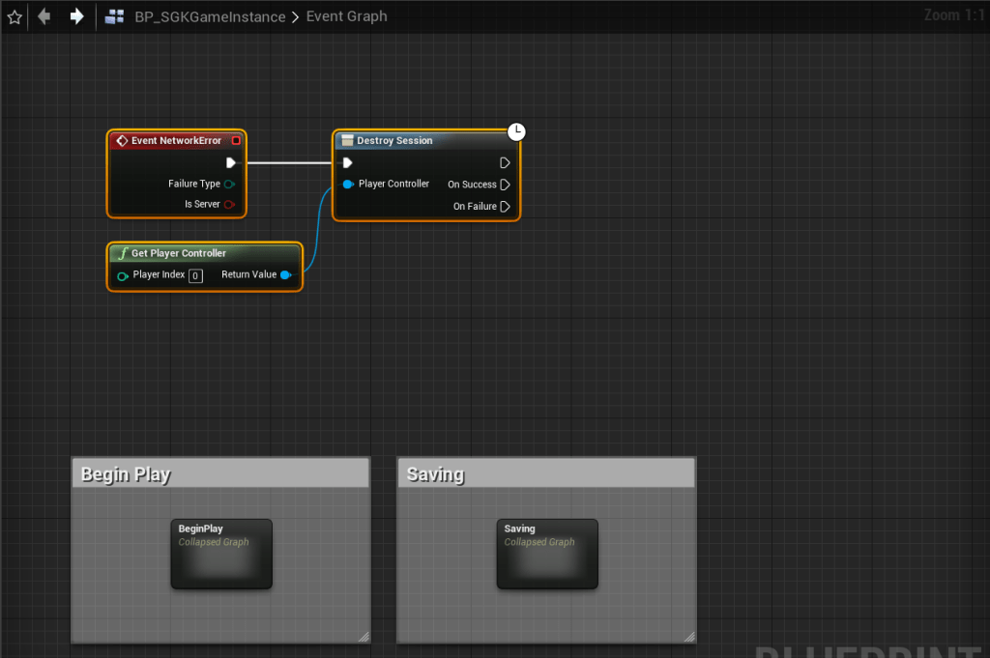Click the On Success execution pin
Image resolution: width=990 pixels, height=658 pixels.
tap(505, 185)
